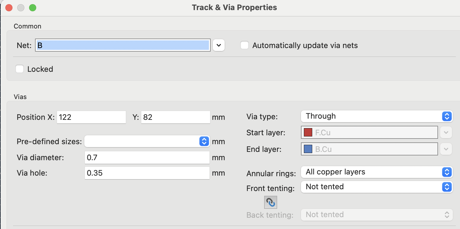This screenshot has width=460, height=229.
Task: Click the Via hole input field
Action: 147,173
